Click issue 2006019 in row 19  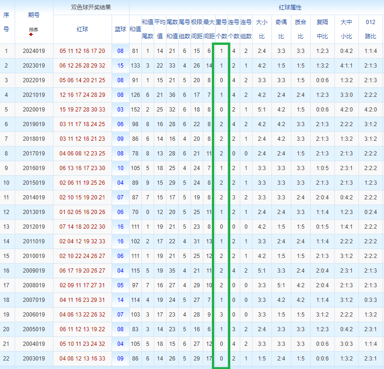34,315
